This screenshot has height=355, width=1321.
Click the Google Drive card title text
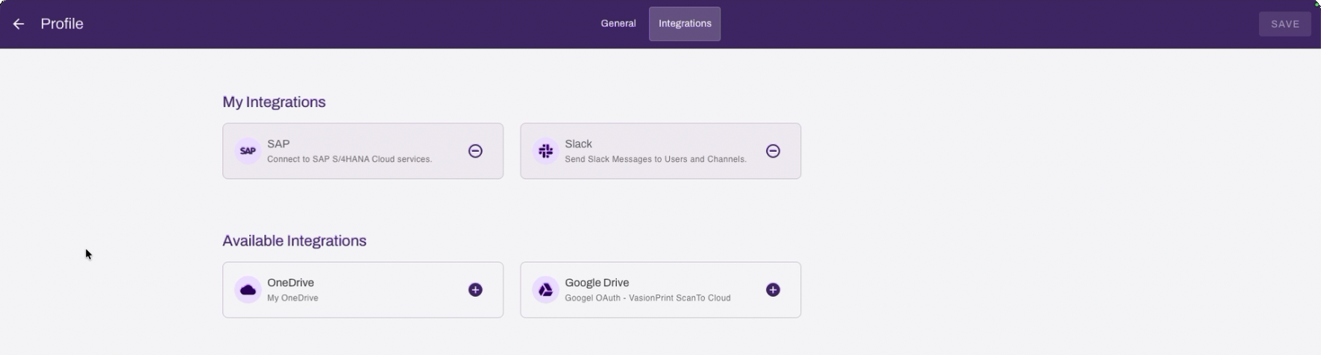(597, 283)
